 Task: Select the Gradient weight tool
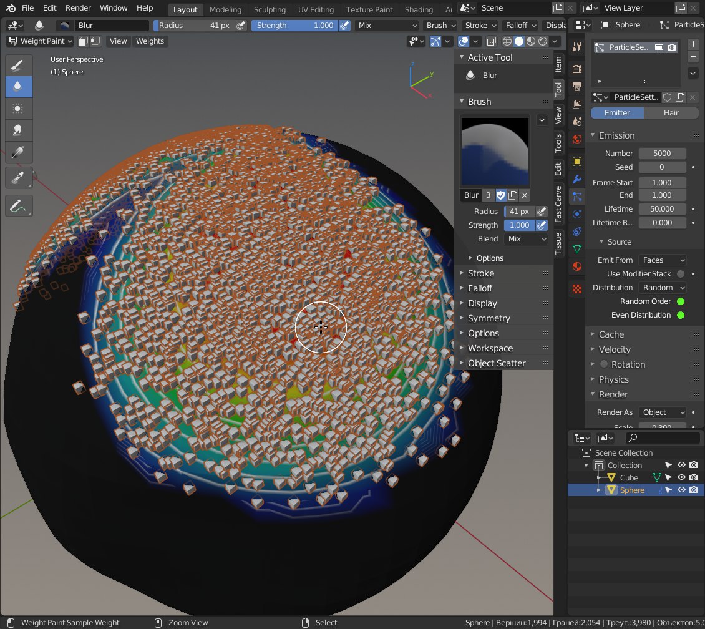click(17, 152)
